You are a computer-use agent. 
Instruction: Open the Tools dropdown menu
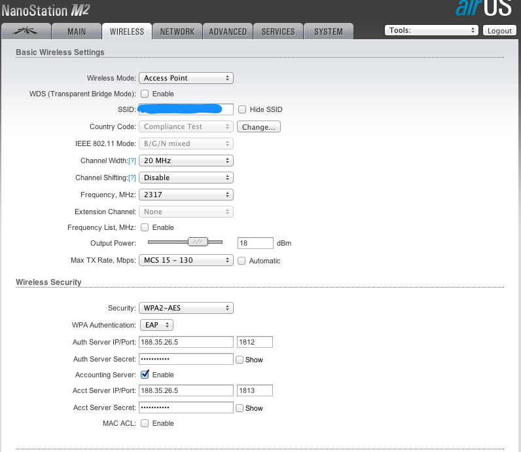[431, 31]
